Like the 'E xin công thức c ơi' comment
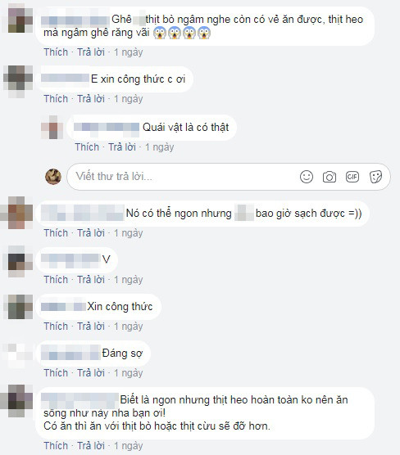The image size is (400, 455). tap(56, 99)
